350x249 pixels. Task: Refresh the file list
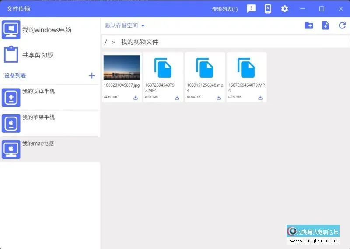tap(342, 25)
